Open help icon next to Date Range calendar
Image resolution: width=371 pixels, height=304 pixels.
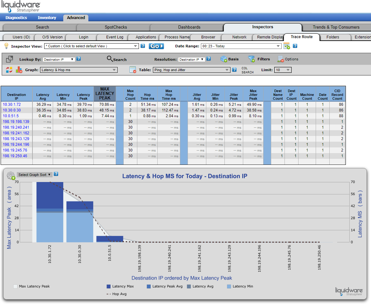tap(295, 46)
